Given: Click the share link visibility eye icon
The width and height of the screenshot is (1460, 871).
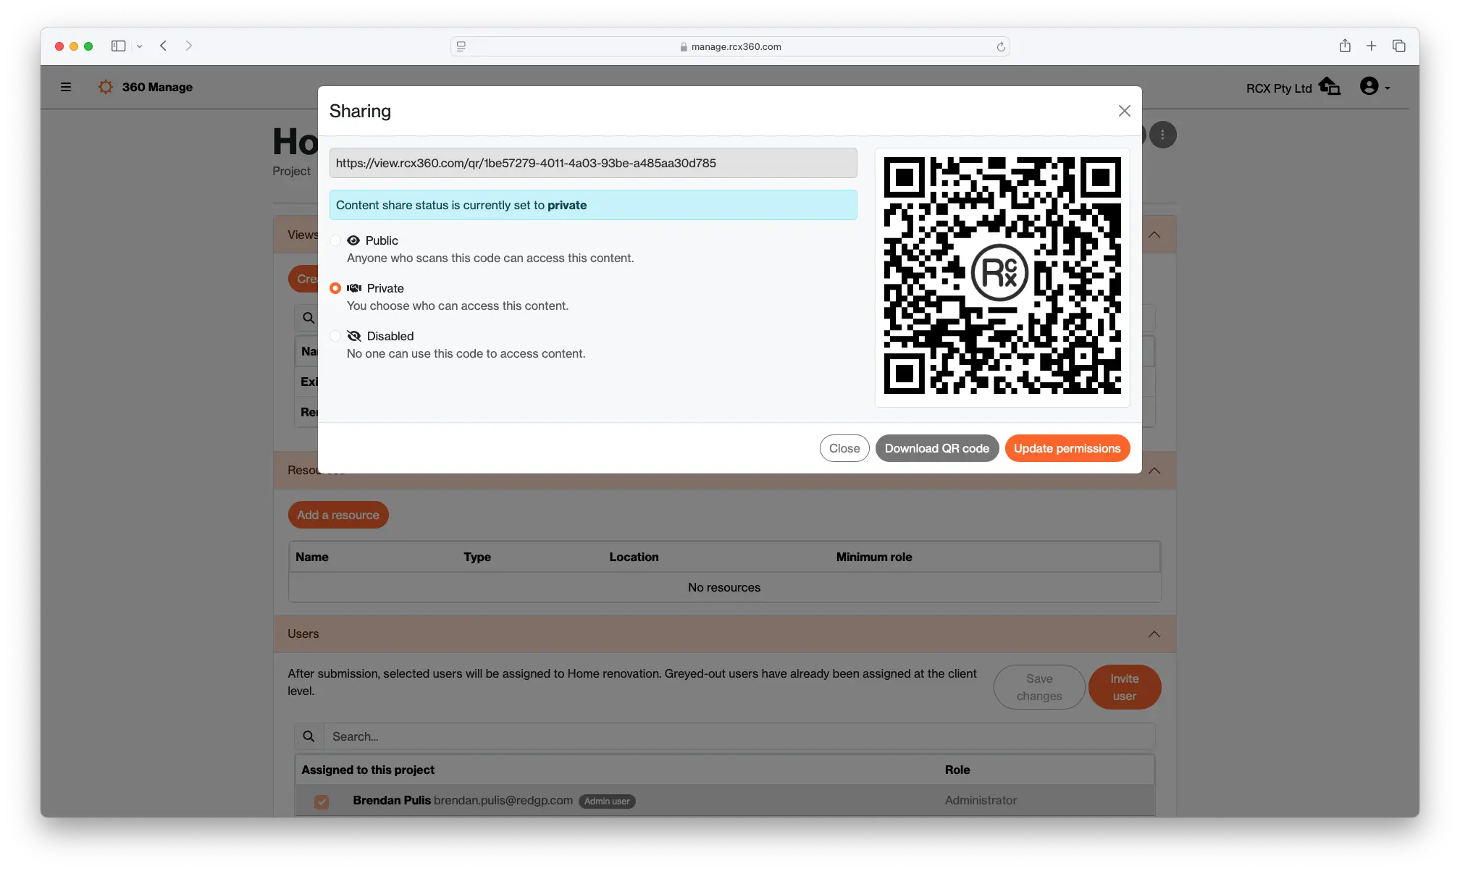Looking at the screenshot, I should pyautogui.click(x=353, y=240).
